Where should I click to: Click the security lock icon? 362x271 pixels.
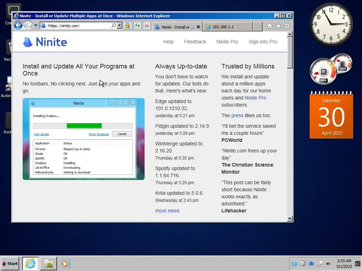[127, 25]
